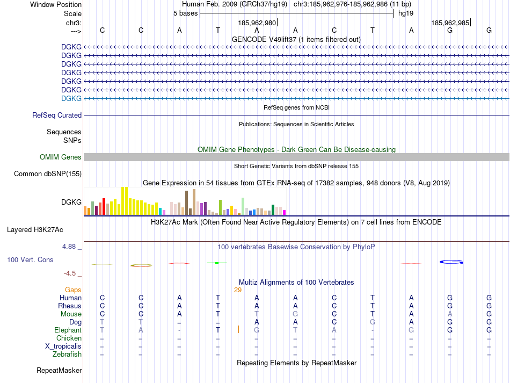Click the blue G conservation logo
The height and width of the screenshot is (383, 510).
point(451,262)
